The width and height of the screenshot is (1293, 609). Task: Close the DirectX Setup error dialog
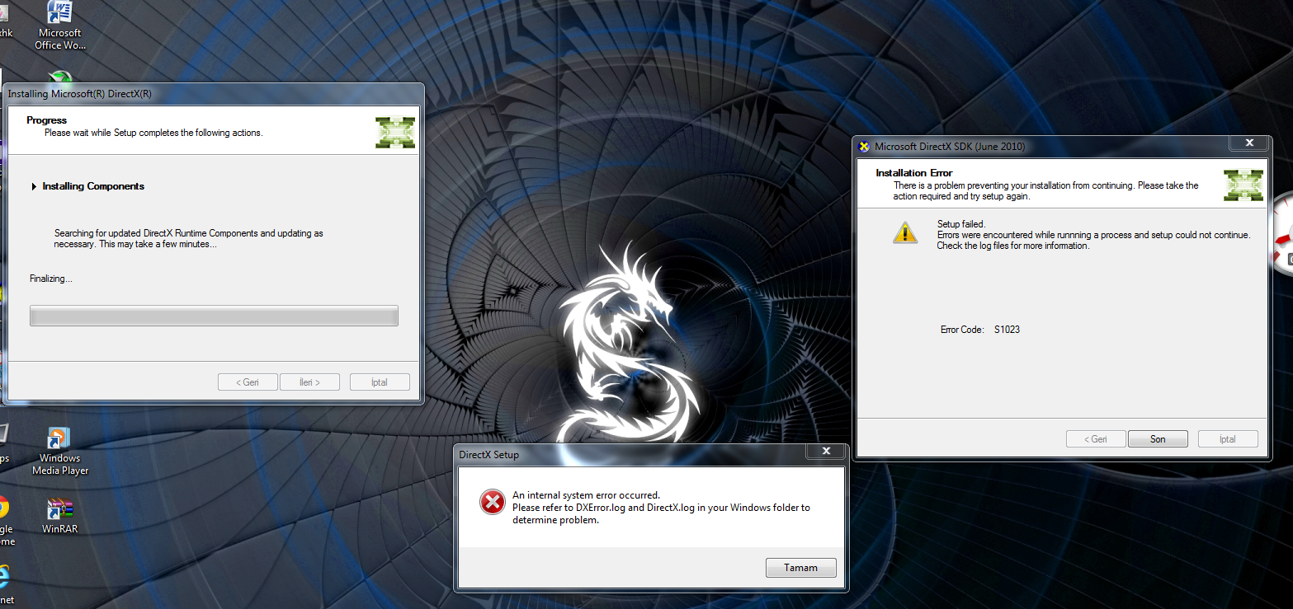826,451
